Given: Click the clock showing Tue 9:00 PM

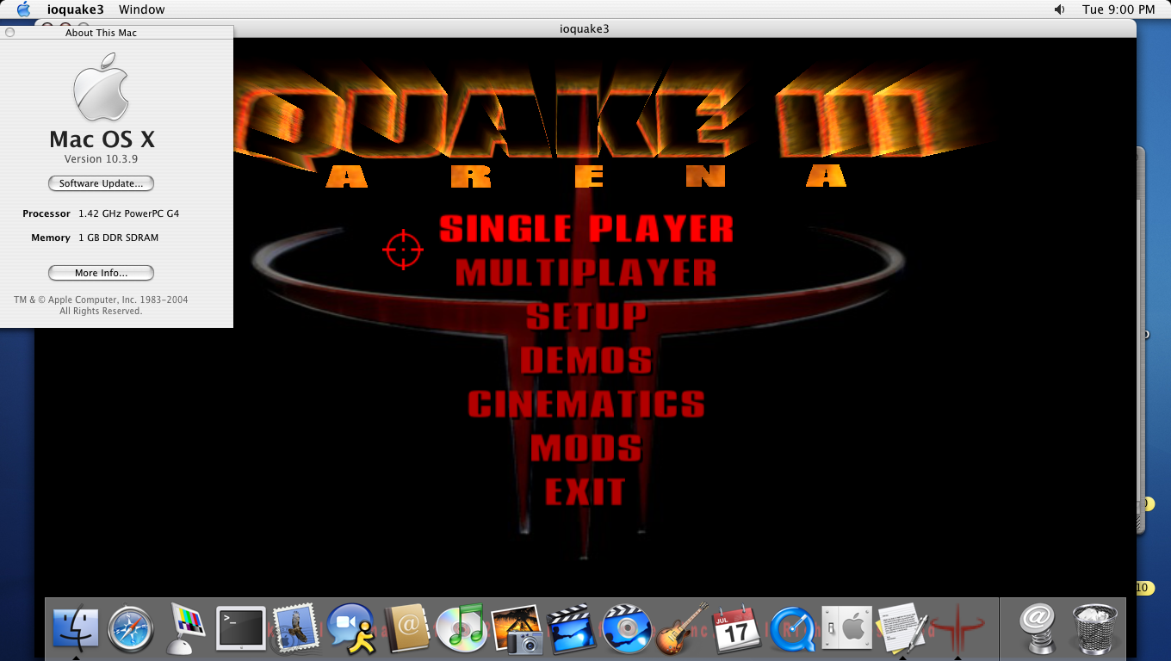Looking at the screenshot, I should click(1118, 9).
